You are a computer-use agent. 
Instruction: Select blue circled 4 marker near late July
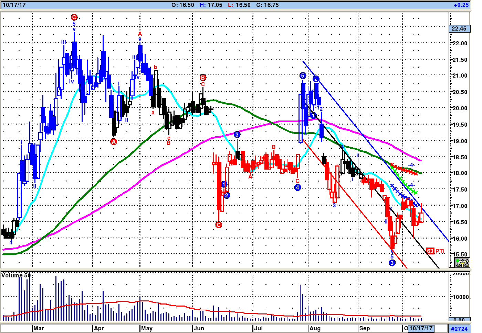pos(297,187)
